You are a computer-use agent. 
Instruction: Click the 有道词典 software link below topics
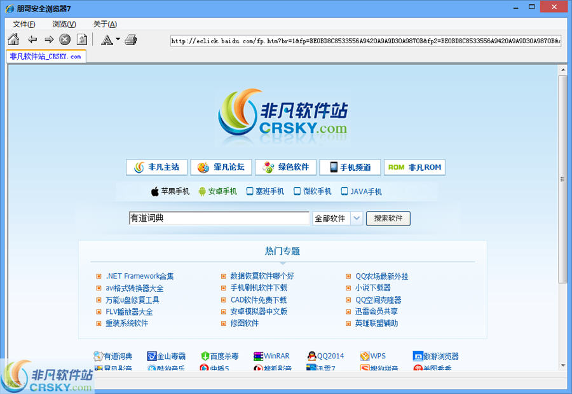click(x=113, y=356)
